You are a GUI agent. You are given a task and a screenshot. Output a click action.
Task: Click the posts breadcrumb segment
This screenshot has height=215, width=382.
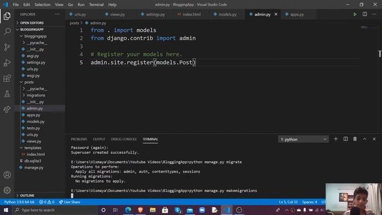tap(74, 23)
